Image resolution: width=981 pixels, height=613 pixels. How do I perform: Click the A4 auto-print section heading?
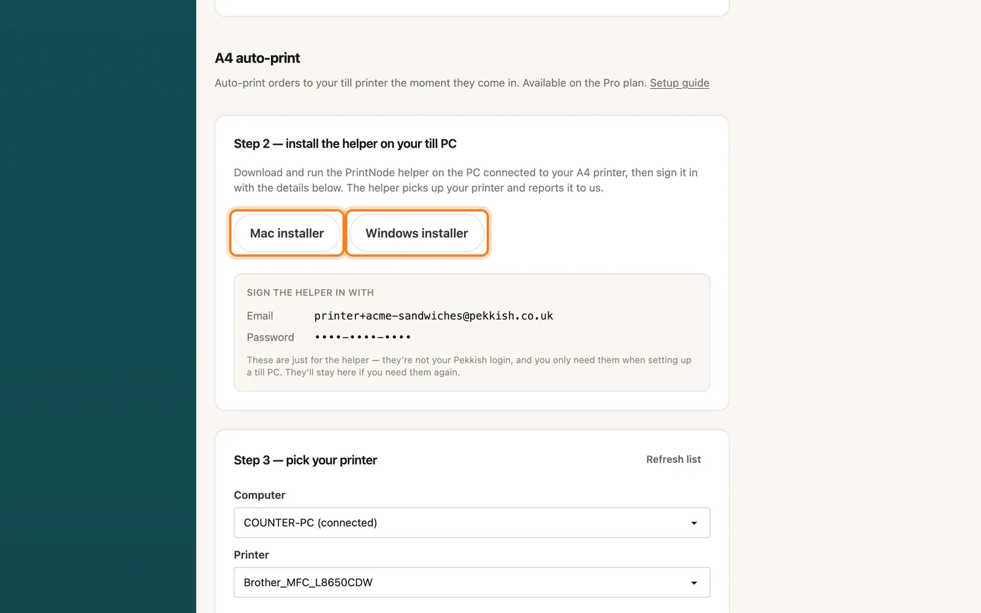click(x=258, y=58)
